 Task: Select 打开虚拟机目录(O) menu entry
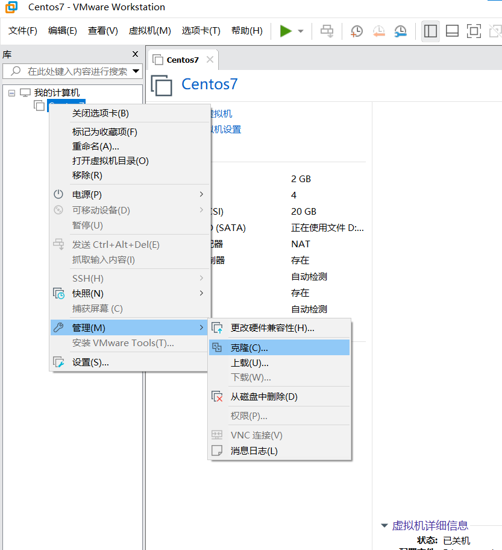click(130, 160)
